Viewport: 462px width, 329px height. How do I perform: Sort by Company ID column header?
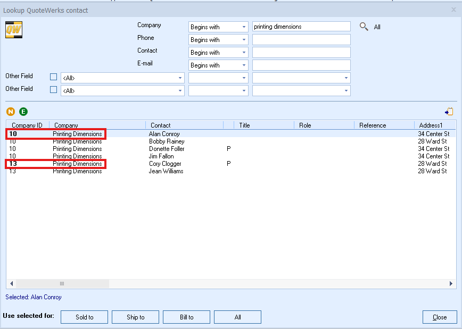tap(28, 125)
